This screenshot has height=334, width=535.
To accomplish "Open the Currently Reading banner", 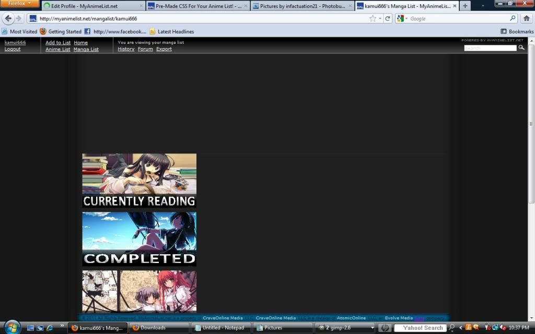I will click(x=139, y=181).
